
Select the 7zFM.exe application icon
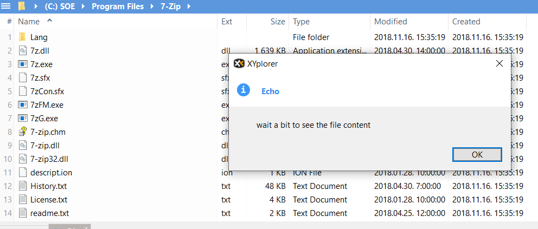(x=22, y=105)
